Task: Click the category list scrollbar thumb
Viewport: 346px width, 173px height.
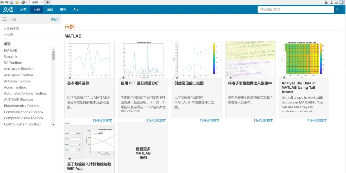Action: [53, 56]
